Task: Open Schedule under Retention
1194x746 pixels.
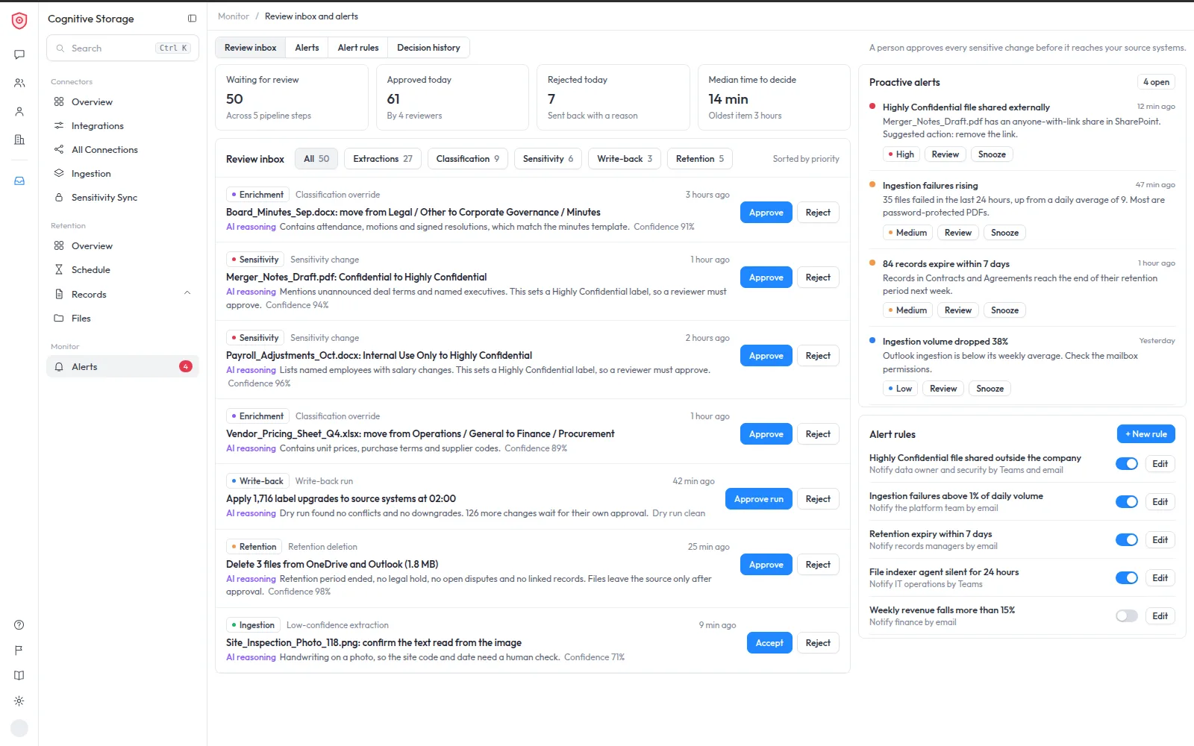Action: (122, 270)
